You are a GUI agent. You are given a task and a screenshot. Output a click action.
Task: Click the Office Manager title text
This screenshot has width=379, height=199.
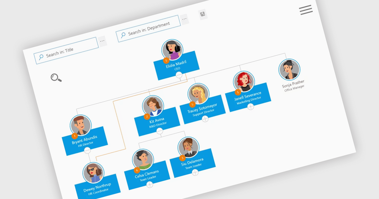tap(294, 88)
